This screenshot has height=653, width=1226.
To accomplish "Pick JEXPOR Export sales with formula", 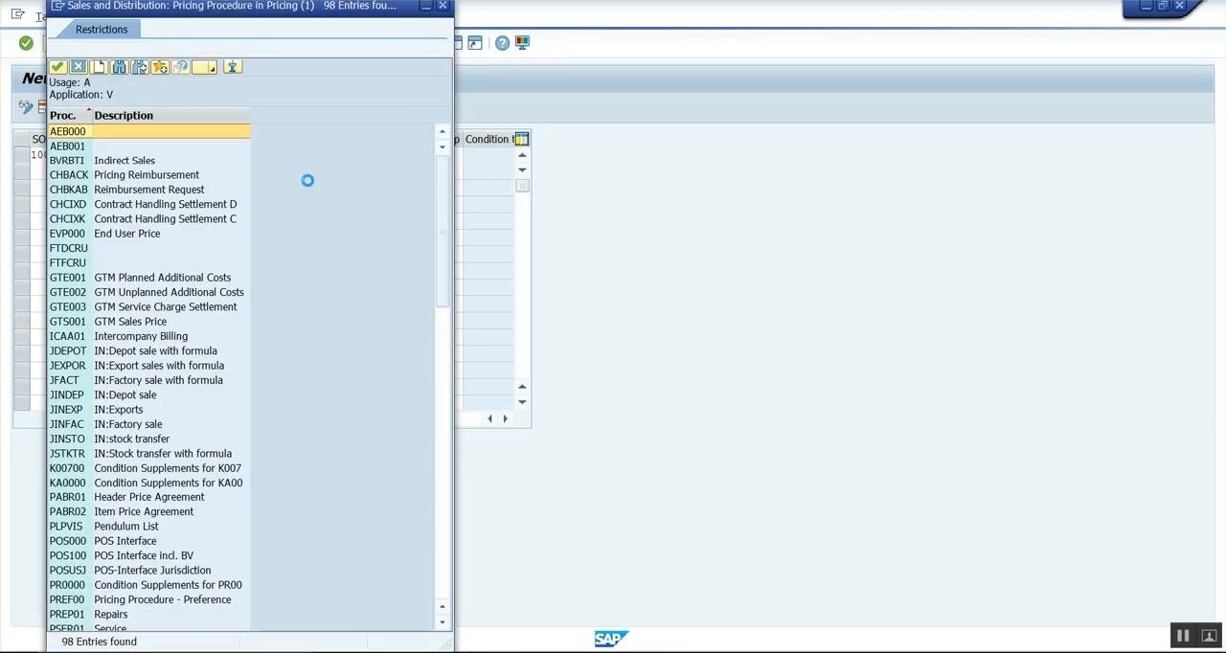I will coord(149,366).
